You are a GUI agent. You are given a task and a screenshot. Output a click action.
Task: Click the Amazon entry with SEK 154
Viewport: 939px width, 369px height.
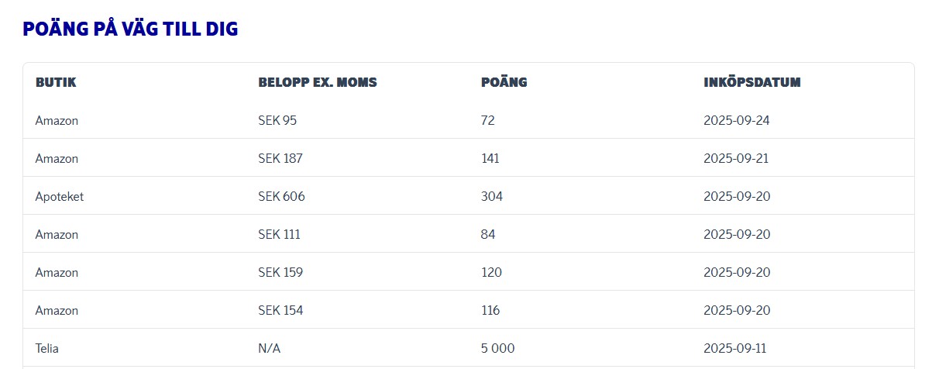coord(57,311)
